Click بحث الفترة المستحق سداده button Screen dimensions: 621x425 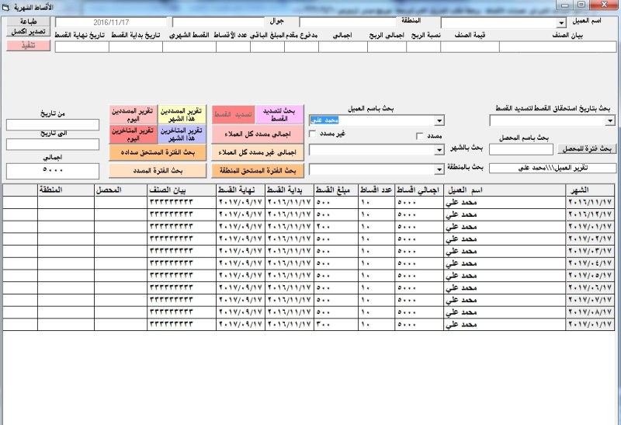pos(158,152)
